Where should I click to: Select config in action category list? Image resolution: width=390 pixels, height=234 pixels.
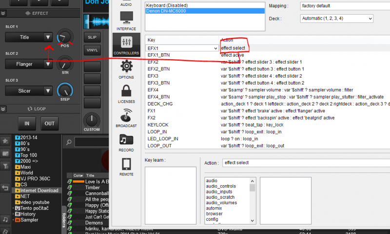212,219
